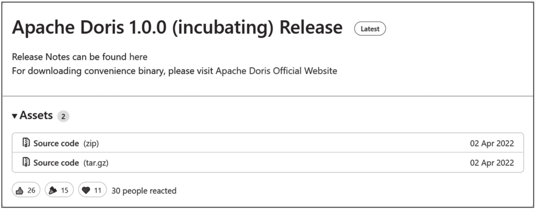Viewport: 536px width, 209px height.
Task: Click the Latest release badge
Action: point(370,29)
